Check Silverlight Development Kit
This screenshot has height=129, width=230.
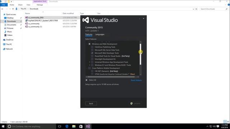92,59
